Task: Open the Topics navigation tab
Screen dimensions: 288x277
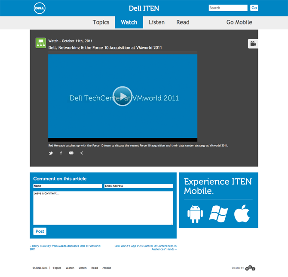Action: pyautogui.click(x=101, y=22)
